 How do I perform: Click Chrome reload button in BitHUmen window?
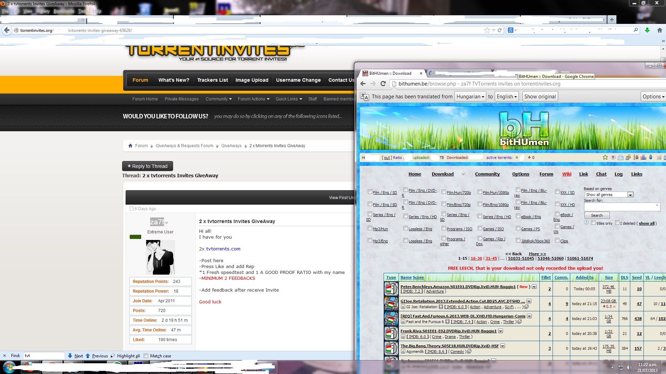click(383, 83)
